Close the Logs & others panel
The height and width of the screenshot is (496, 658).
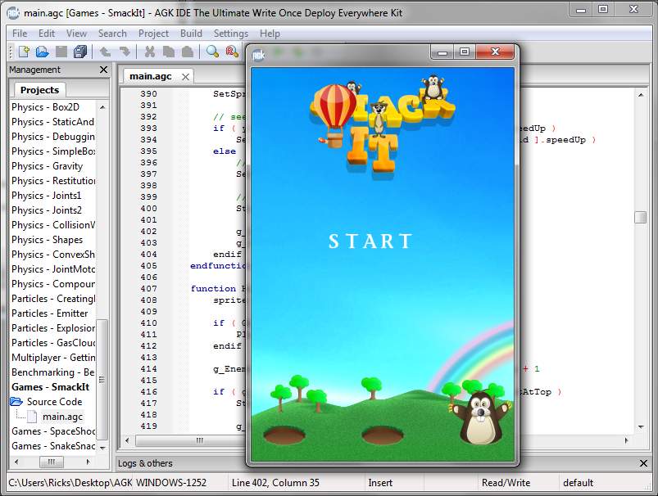click(643, 463)
